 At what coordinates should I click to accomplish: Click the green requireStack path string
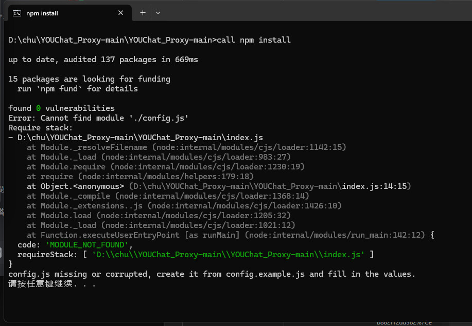click(228, 255)
